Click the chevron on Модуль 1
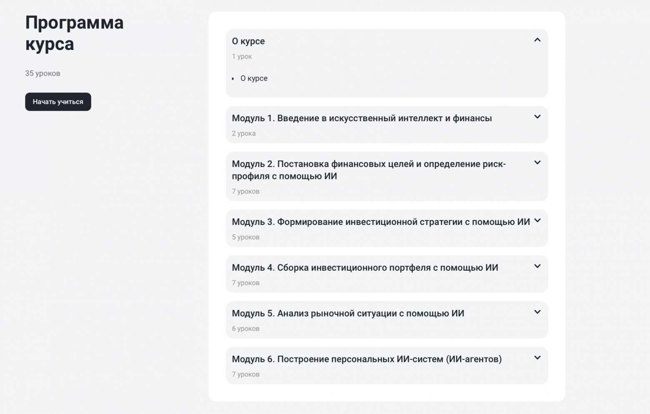This screenshot has height=414, width=650. pyautogui.click(x=537, y=117)
